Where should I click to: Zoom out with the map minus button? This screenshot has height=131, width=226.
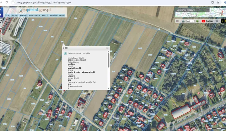click(x=1, y=48)
